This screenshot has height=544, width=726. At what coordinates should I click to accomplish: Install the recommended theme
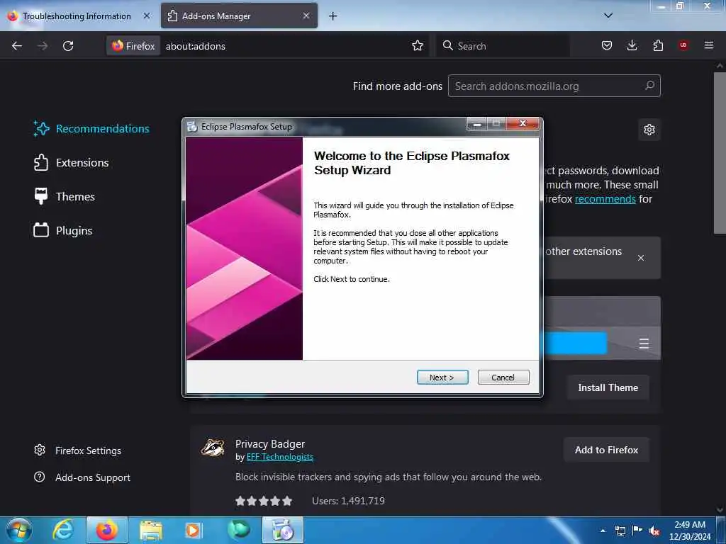coord(608,387)
